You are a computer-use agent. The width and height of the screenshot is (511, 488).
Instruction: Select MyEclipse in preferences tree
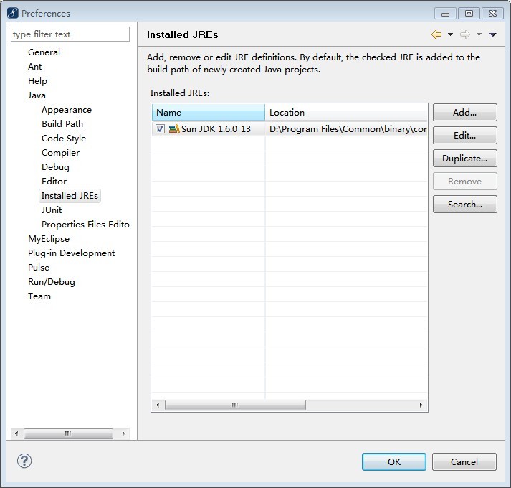[x=49, y=239]
